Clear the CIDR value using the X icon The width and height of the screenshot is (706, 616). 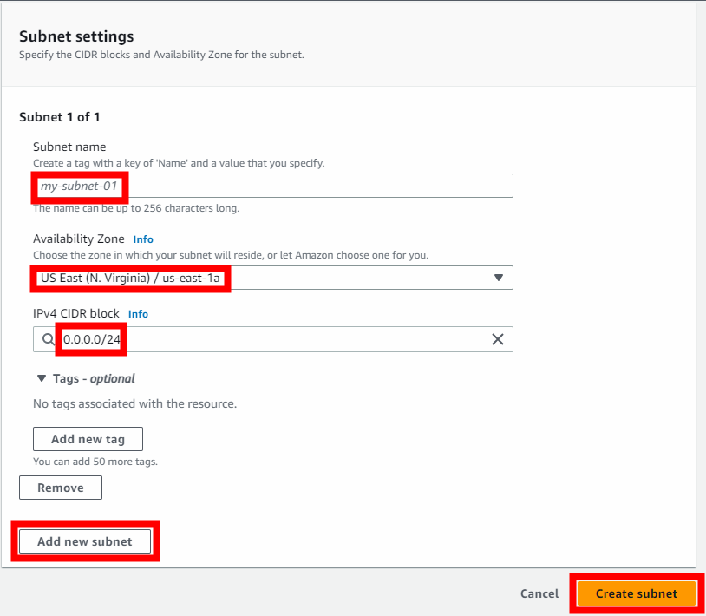coord(498,339)
